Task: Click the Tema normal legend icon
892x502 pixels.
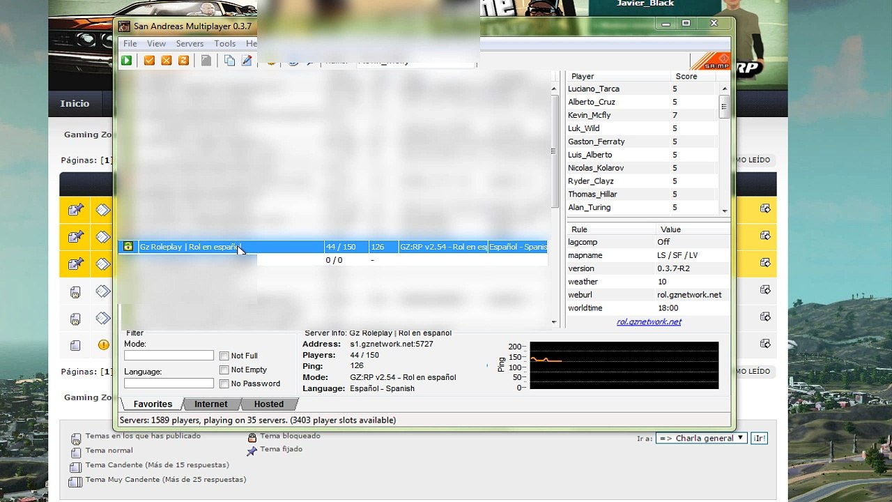Action: pyautogui.click(x=75, y=452)
